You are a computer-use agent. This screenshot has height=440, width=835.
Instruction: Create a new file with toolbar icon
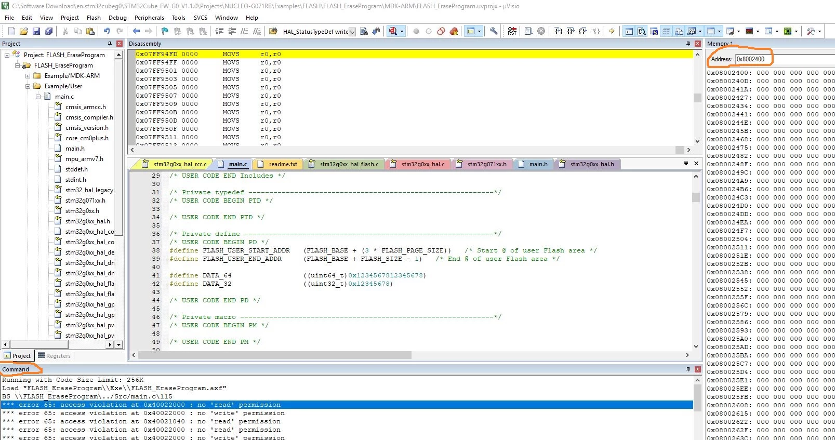pyautogui.click(x=11, y=31)
